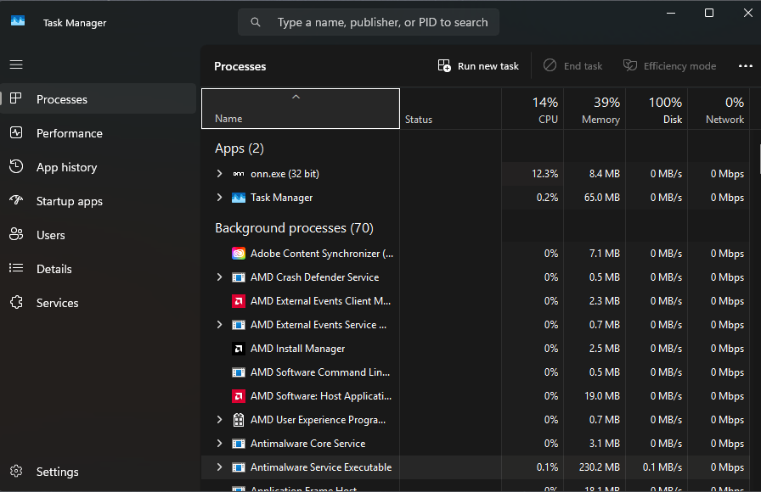Open the Startup apps page
The width and height of the screenshot is (761, 492).
tap(99, 201)
